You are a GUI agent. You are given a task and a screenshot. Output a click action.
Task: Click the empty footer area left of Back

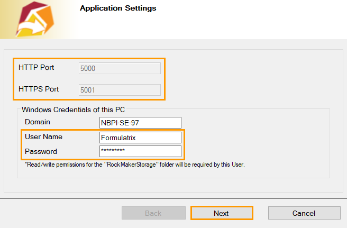point(58,213)
